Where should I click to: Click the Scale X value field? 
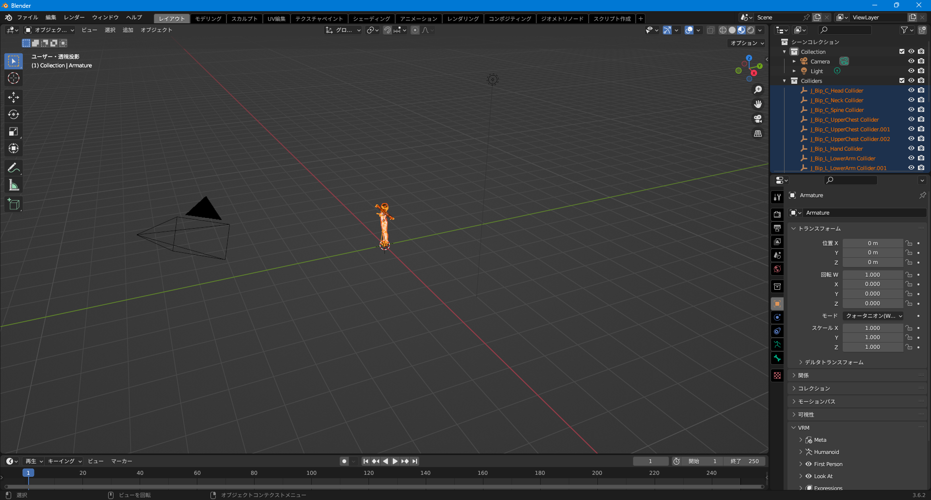click(x=872, y=328)
